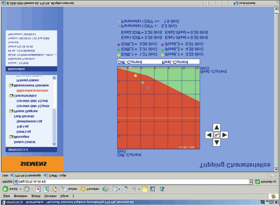Open the Ansicht menu
Screen dimensions: 280x206
coord(36,196)
